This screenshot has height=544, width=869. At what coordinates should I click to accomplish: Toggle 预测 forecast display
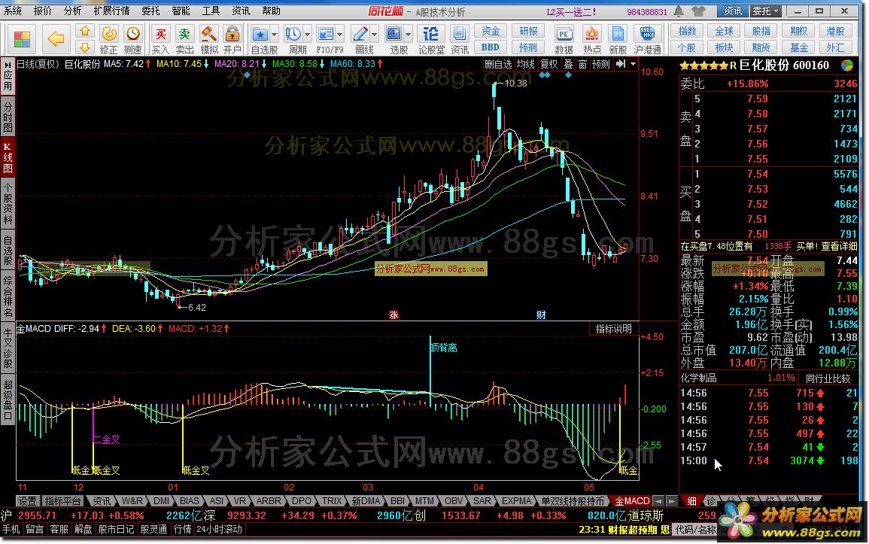[601, 64]
